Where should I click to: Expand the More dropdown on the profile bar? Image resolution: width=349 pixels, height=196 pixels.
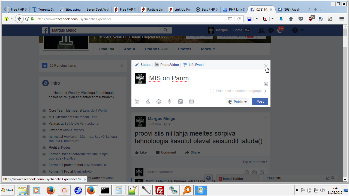(x=208, y=49)
